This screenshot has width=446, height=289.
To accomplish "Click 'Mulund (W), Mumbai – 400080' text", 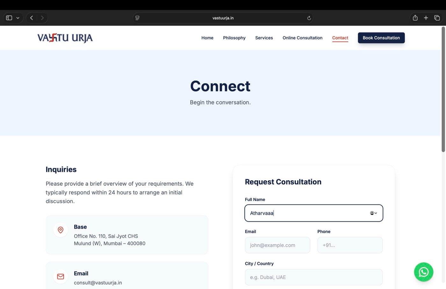I will [110, 243].
